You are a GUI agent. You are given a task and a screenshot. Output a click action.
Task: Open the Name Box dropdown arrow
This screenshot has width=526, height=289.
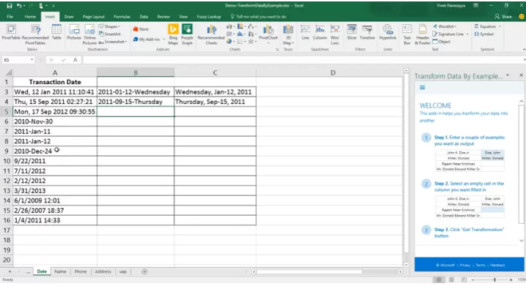tap(32, 60)
